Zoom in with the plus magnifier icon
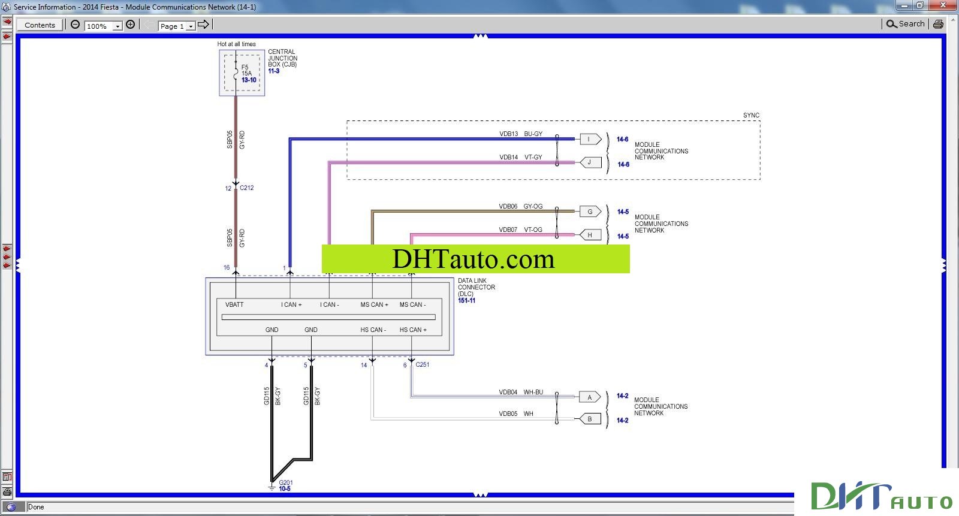The image size is (959, 516). pos(130,25)
